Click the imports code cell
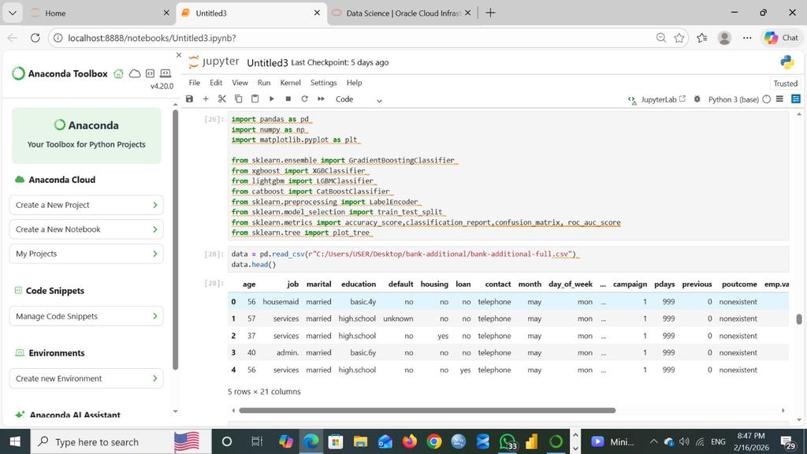Screen dimensions: 807x454 (508, 176)
